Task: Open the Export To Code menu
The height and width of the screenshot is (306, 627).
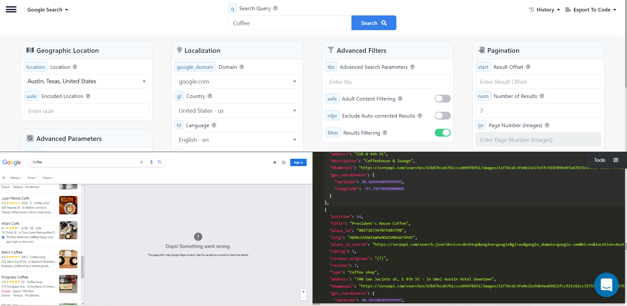Action: coord(591,10)
